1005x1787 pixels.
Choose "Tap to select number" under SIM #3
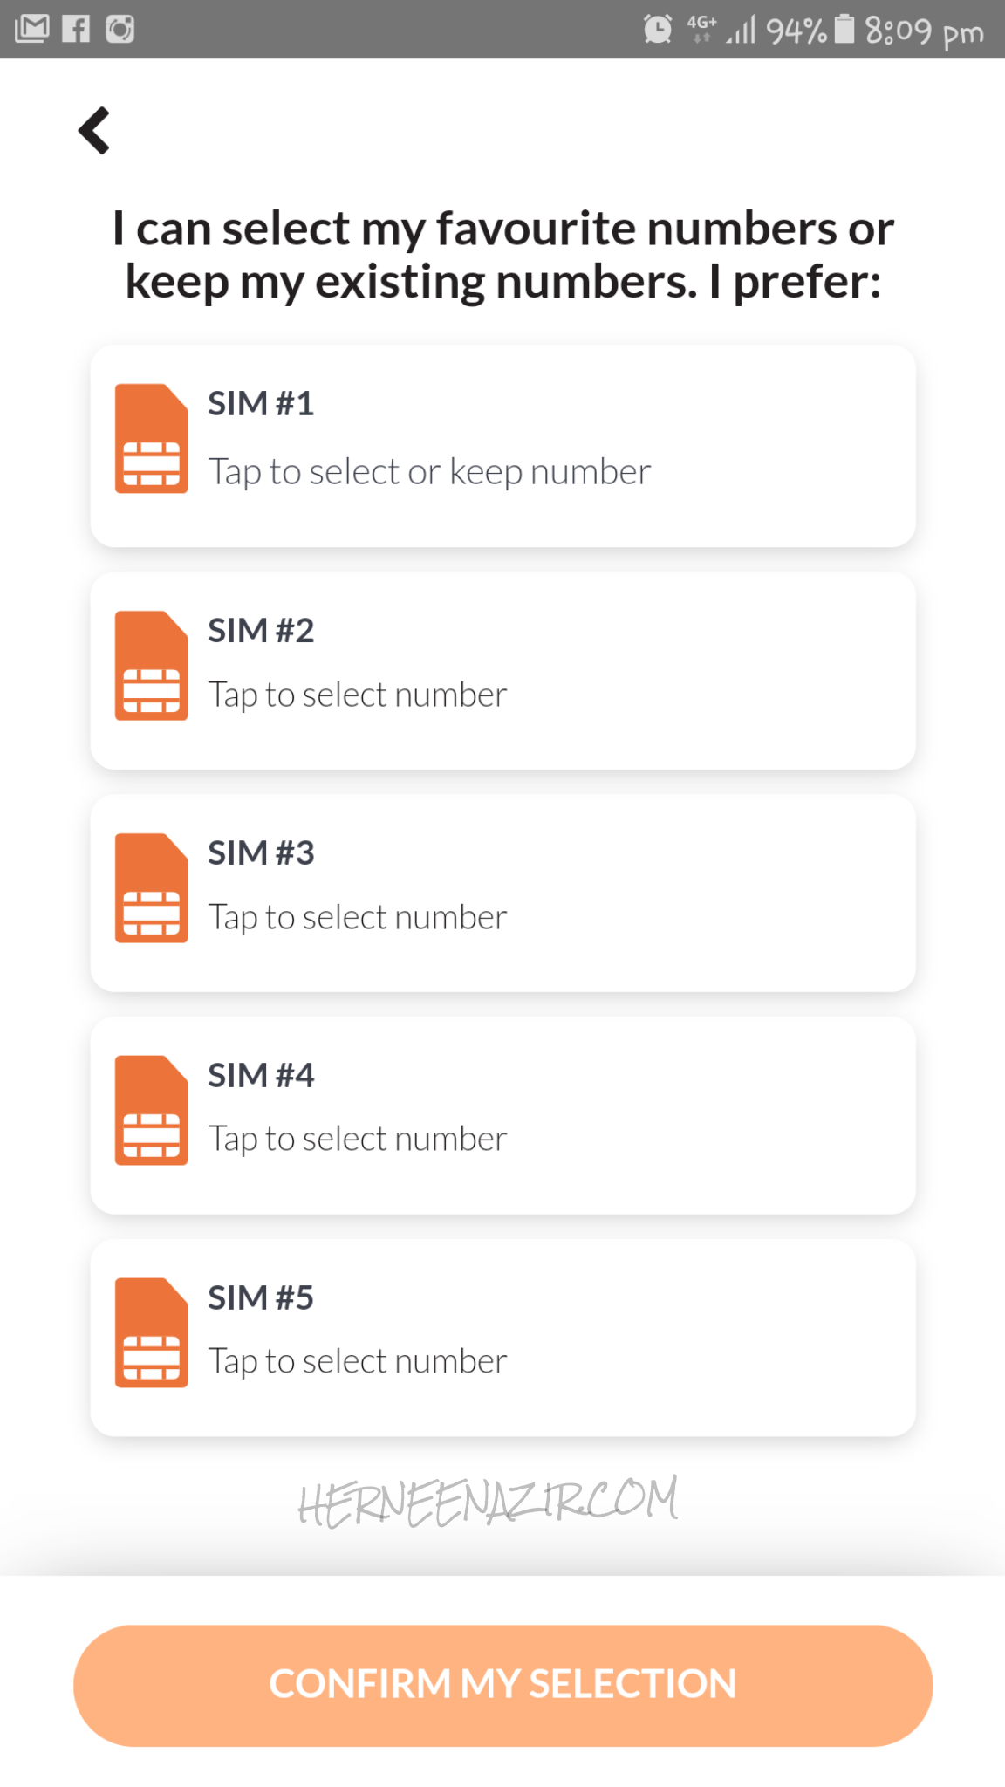click(x=357, y=918)
